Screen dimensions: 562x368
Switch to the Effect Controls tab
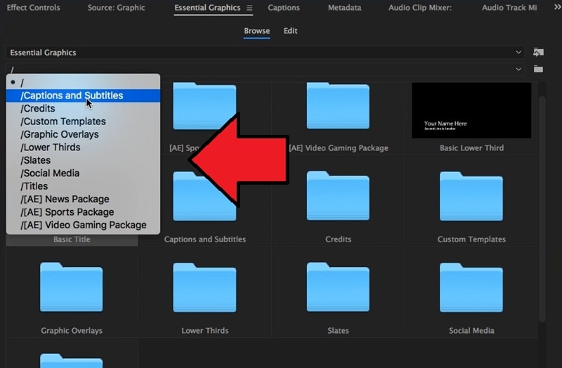[33, 8]
